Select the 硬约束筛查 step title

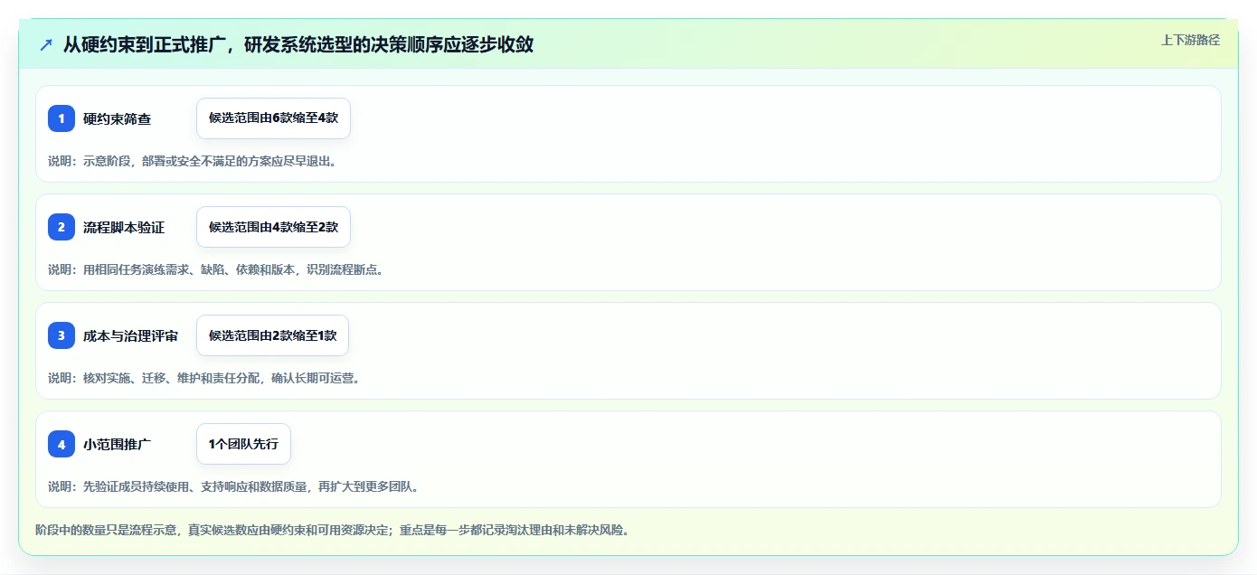117,118
